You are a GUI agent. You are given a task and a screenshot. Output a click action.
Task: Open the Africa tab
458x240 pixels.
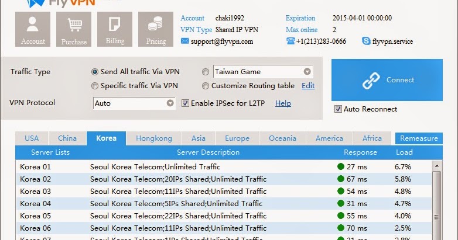click(372, 138)
